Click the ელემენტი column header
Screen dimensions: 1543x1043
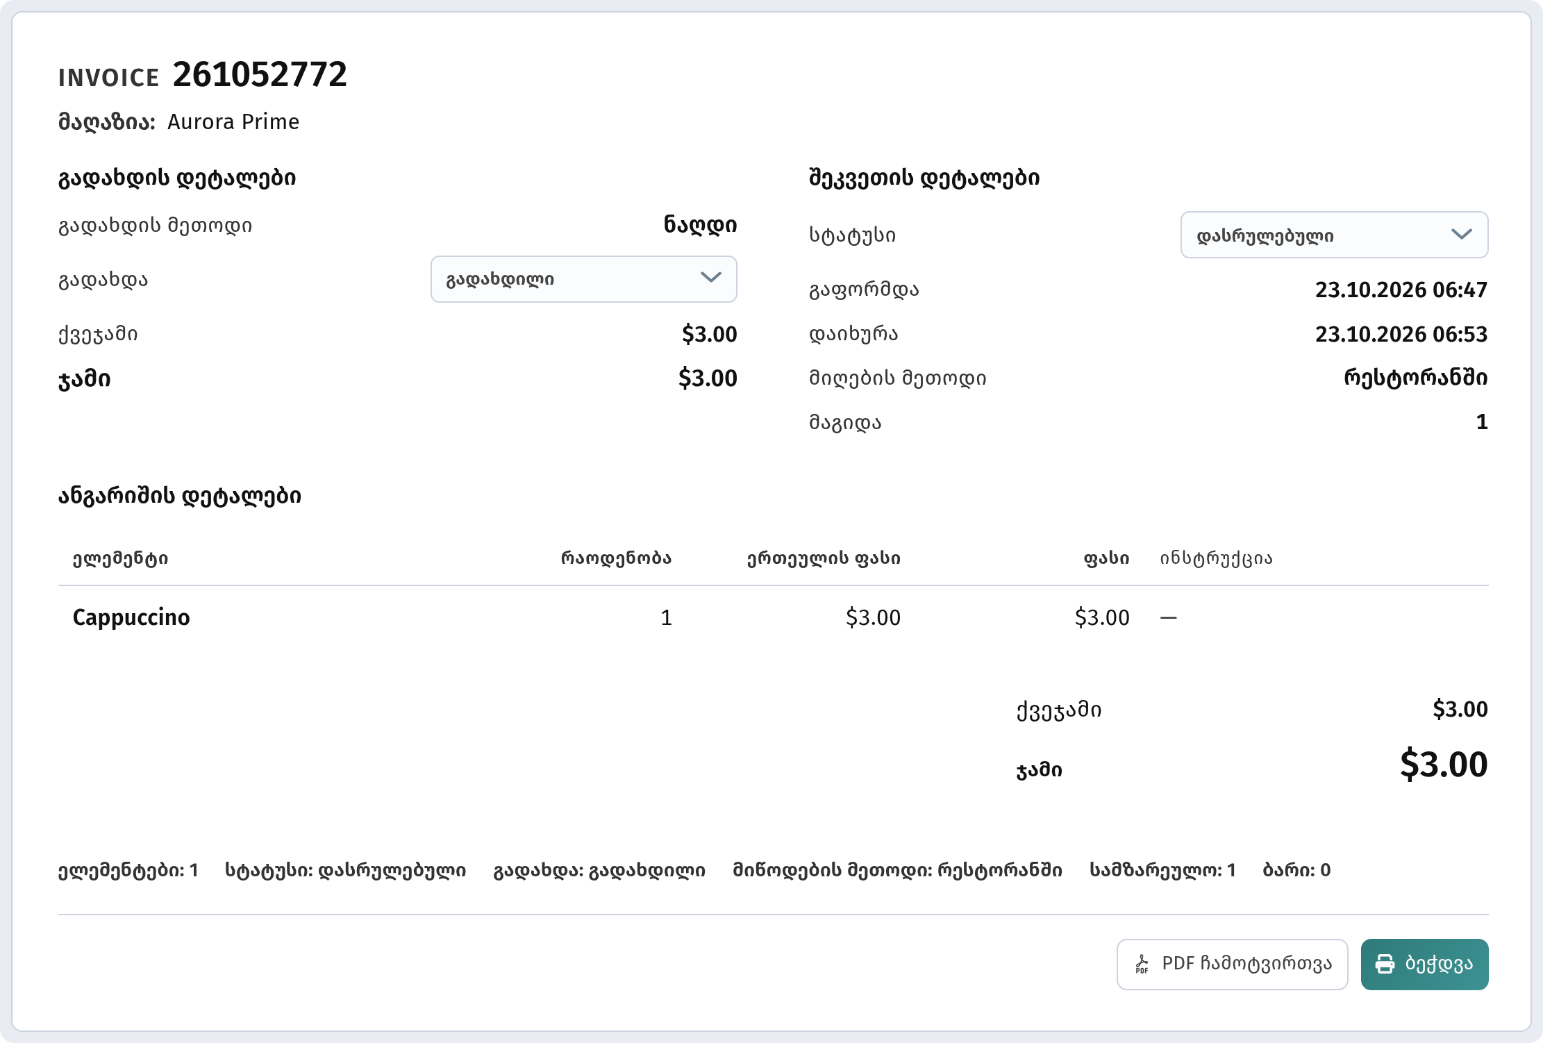tap(120, 558)
